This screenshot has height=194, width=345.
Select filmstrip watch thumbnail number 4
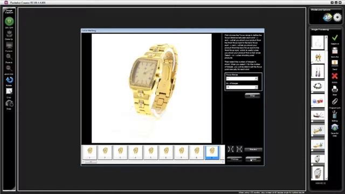pos(135,152)
